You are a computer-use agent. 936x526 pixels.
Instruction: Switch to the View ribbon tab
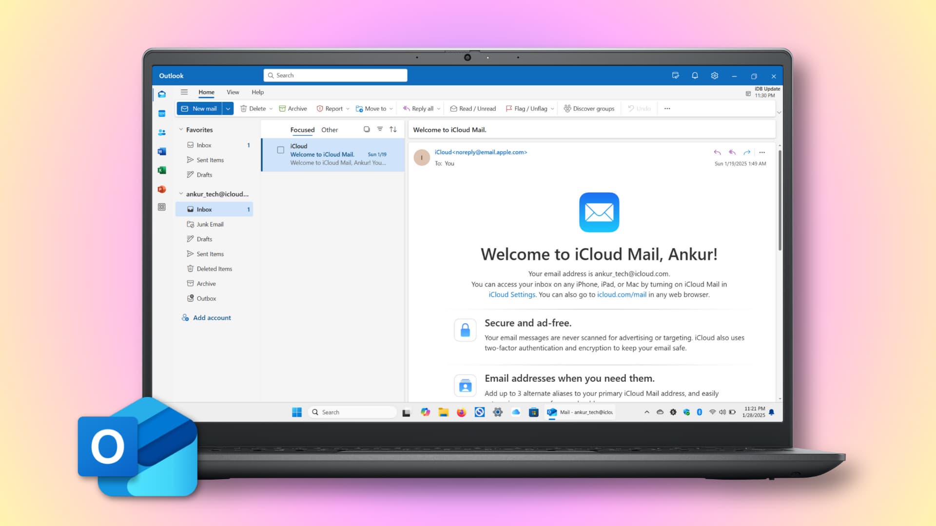click(233, 92)
